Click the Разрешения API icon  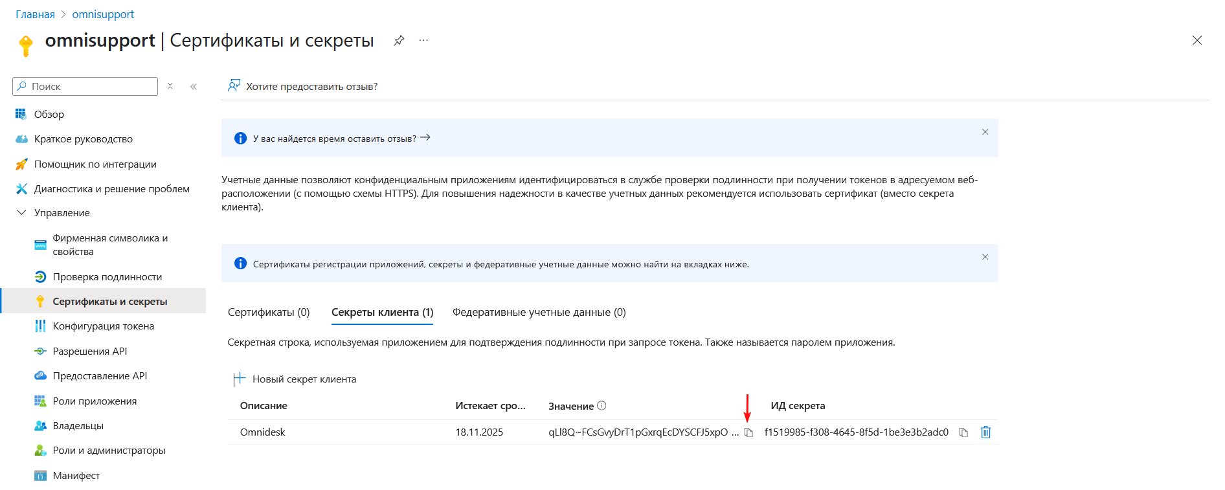[40, 351]
